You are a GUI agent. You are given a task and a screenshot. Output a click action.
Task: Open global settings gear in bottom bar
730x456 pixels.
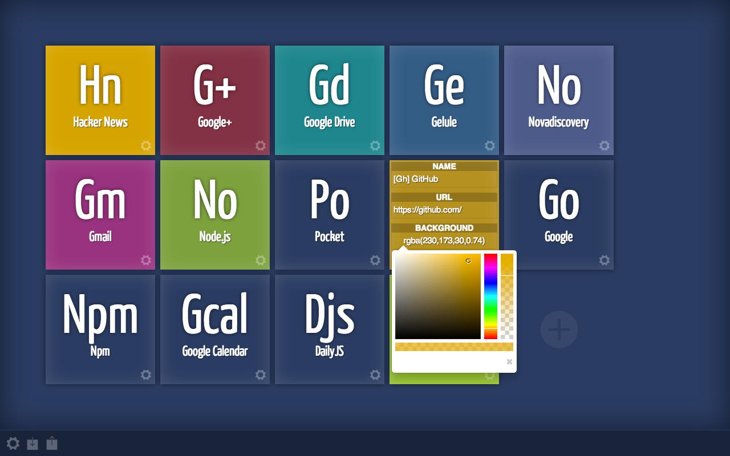13,443
